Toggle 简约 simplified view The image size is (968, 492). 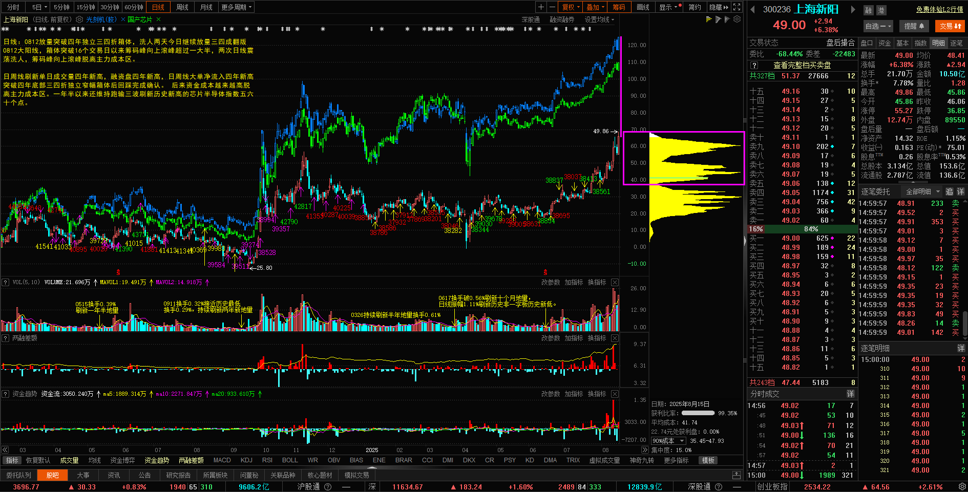695,7
